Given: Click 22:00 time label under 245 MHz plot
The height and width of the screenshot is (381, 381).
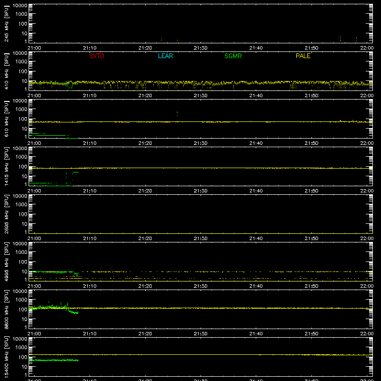Looking at the screenshot, I should [x=367, y=48].
